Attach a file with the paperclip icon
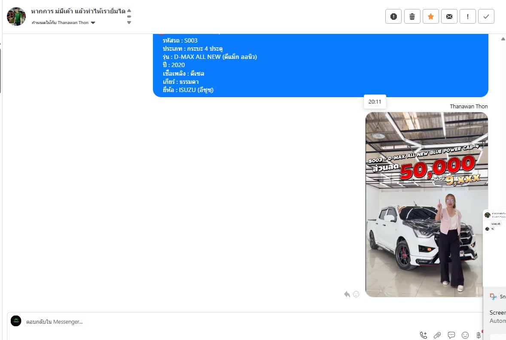The width and height of the screenshot is (506, 340). coord(437,335)
